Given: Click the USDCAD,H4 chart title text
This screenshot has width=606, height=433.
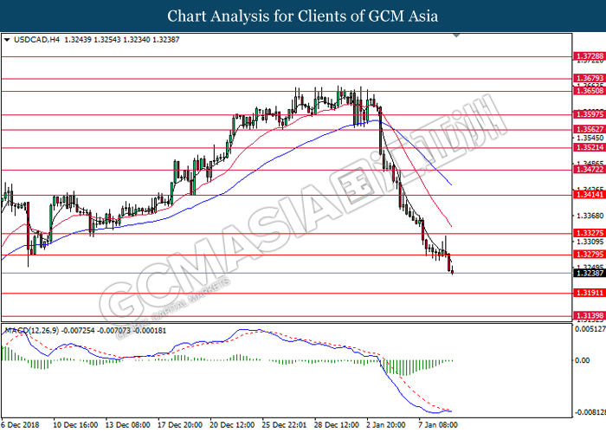Looking at the screenshot, I should (x=36, y=40).
